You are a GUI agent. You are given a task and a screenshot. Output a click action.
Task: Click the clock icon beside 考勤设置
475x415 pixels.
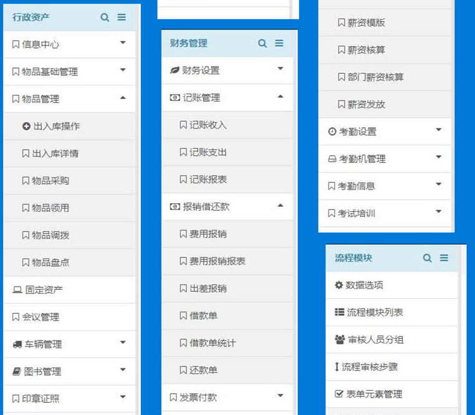[x=332, y=132]
